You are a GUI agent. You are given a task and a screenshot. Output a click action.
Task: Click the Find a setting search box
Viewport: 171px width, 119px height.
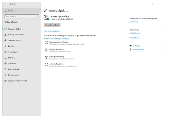pos(22,16)
